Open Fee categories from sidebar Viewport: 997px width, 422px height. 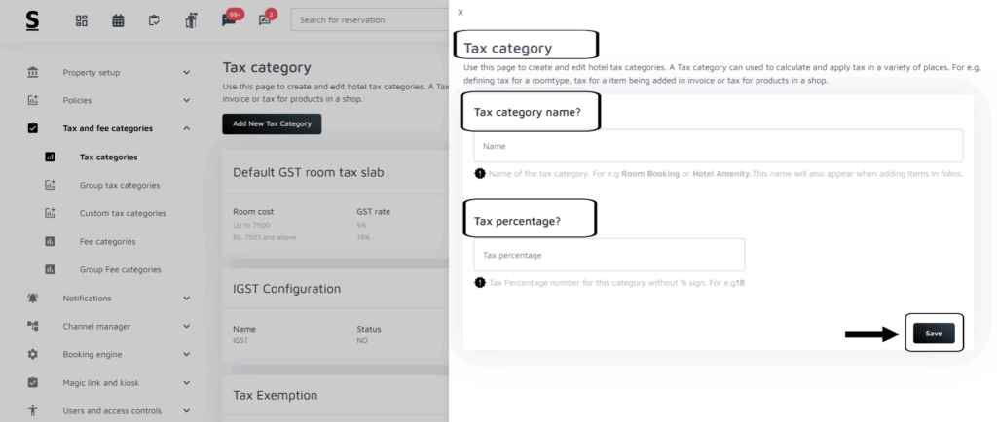(107, 241)
